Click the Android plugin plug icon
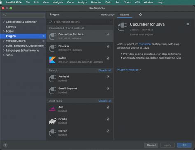This screenshot has height=150, width=195. 53,79
